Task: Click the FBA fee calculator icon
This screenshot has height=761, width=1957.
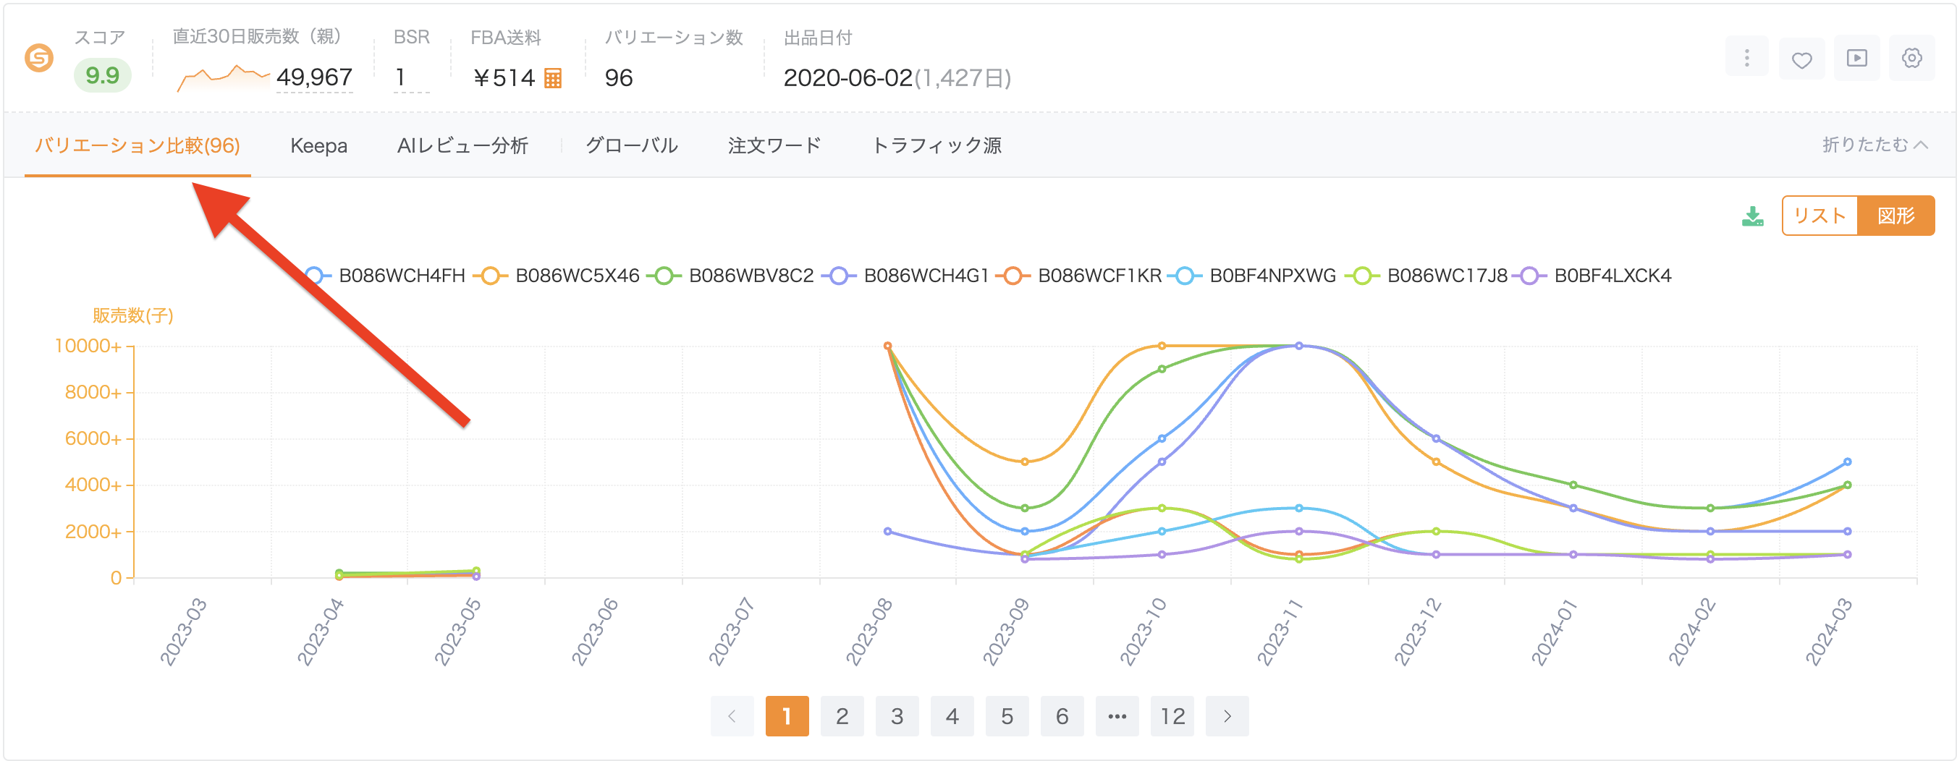Action: click(x=553, y=78)
